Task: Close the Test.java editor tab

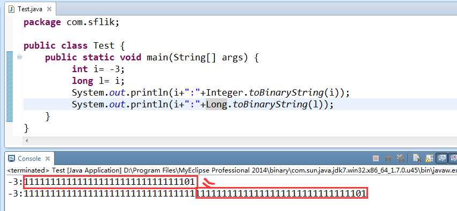Action: (x=49, y=9)
